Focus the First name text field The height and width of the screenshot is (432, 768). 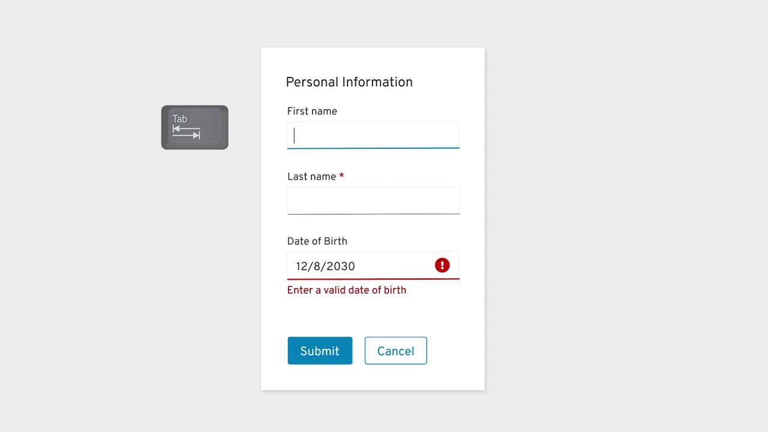coord(373,135)
